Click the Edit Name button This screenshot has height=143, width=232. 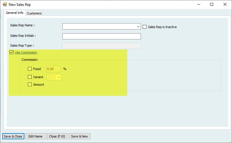coord(35,136)
